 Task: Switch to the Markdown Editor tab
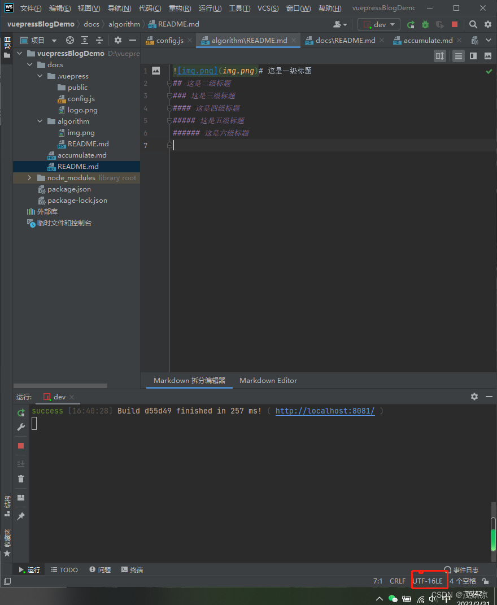268,380
